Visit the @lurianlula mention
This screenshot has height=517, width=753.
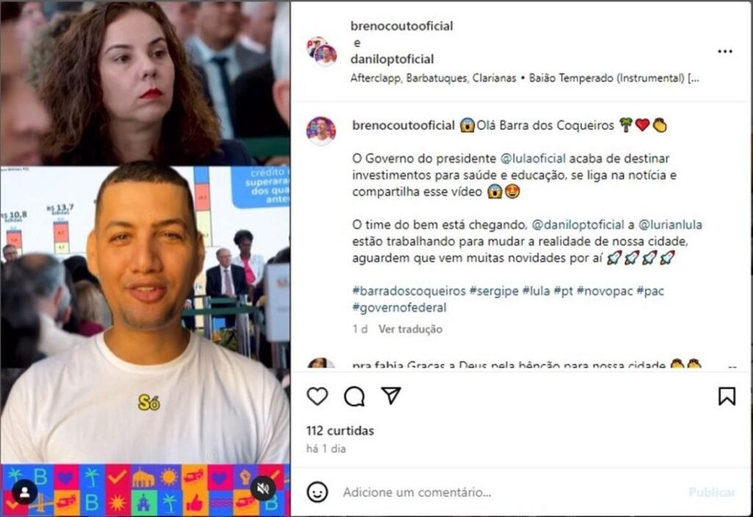[670, 224]
